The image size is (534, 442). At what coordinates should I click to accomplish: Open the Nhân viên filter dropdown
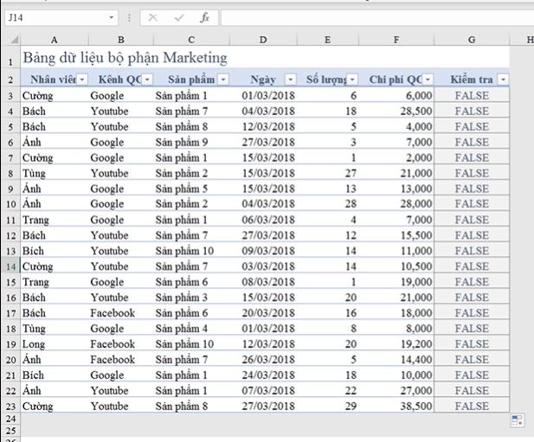(82, 80)
